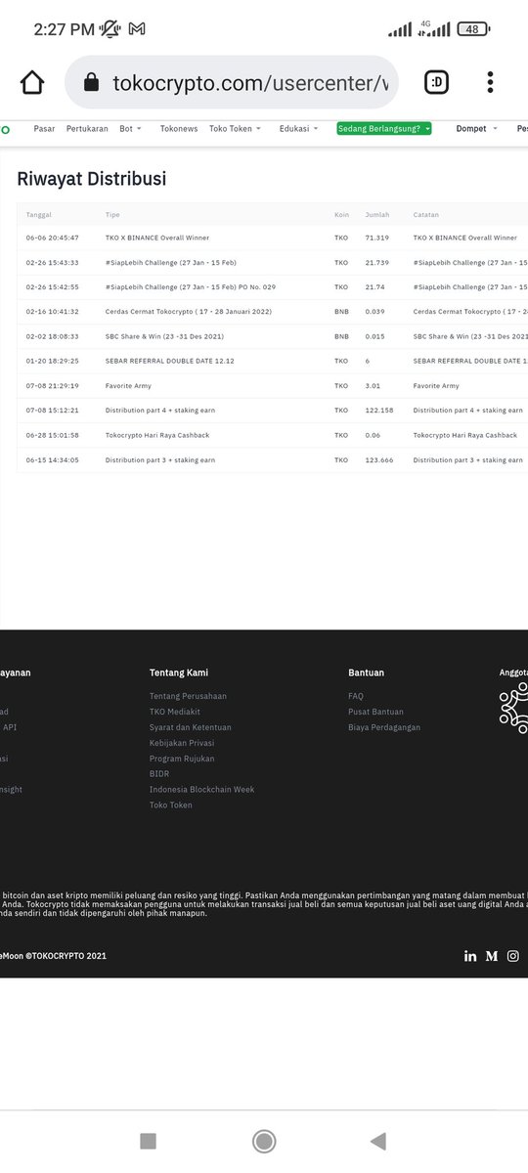Open Pusat Bantuan link

coord(376,712)
